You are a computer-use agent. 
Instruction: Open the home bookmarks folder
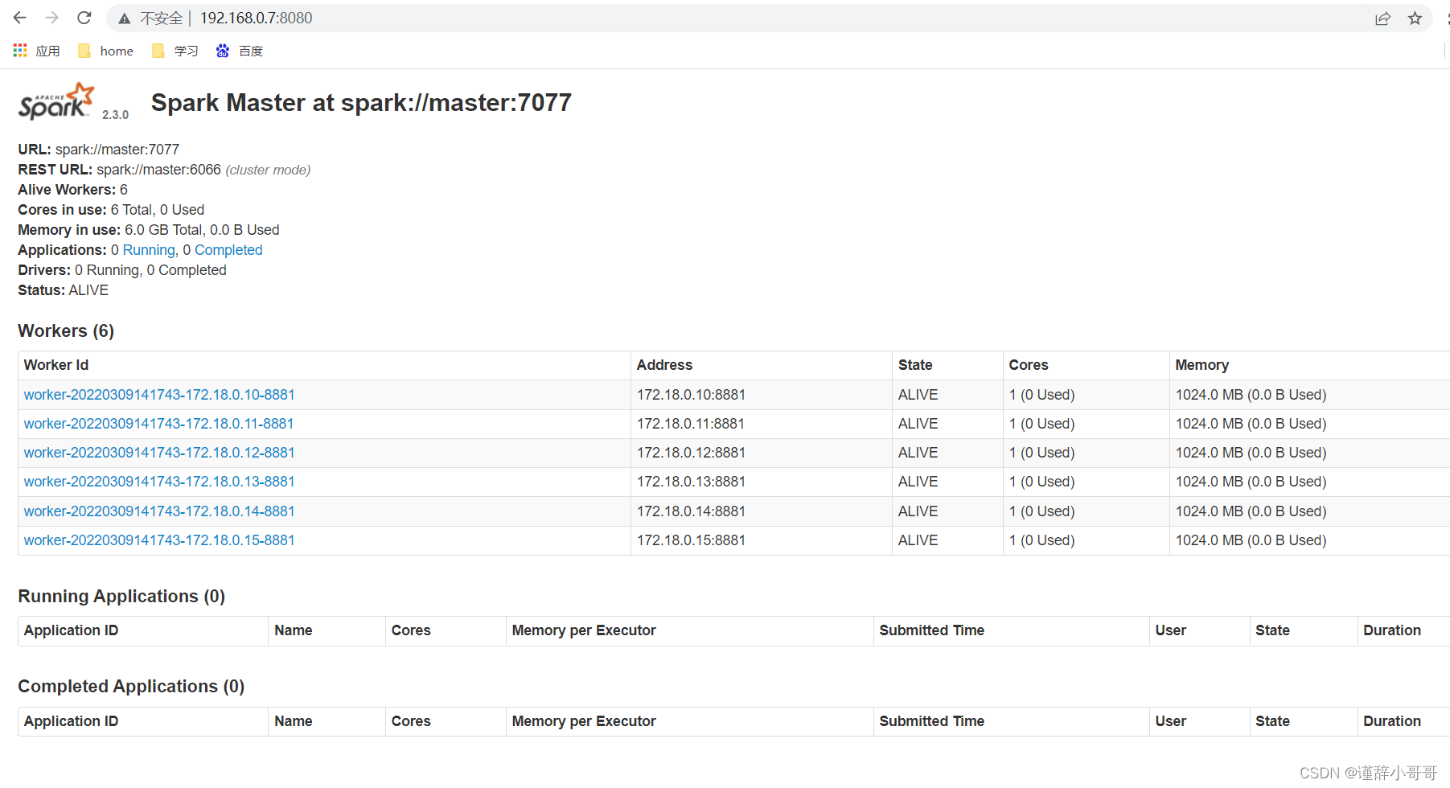click(x=105, y=51)
